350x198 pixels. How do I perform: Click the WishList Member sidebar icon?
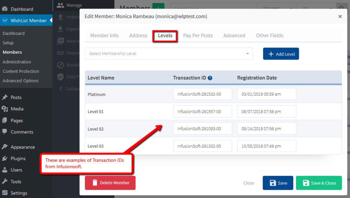[x=5, y=21]
